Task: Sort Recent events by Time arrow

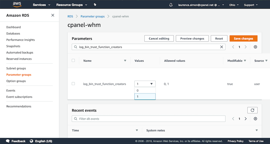Action: 137,130
